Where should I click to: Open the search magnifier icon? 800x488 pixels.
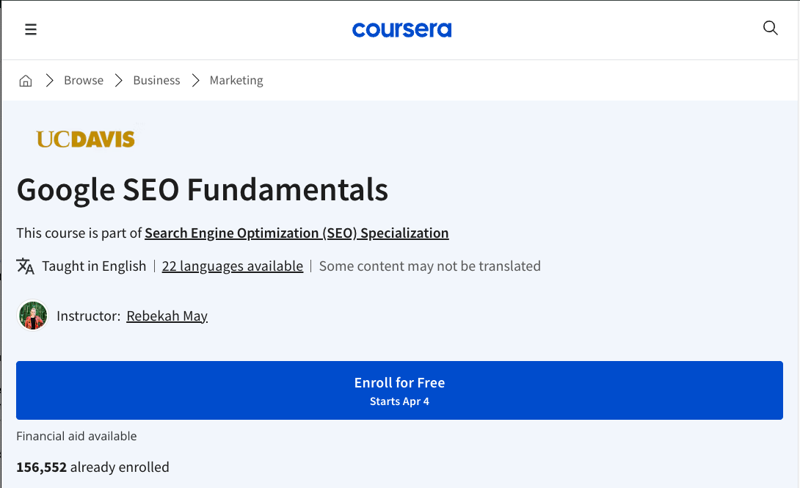pyautogui.click(x=770, y=28)
